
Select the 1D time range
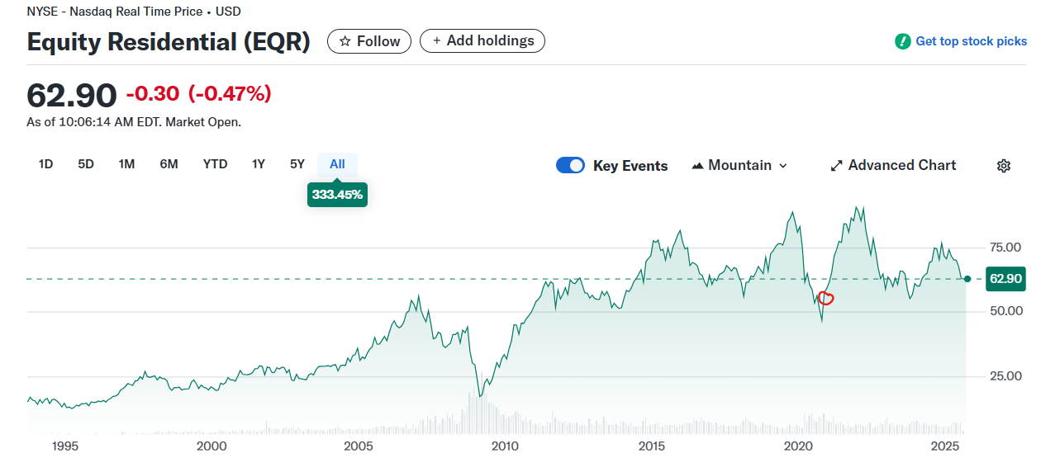tap(45, 164)
